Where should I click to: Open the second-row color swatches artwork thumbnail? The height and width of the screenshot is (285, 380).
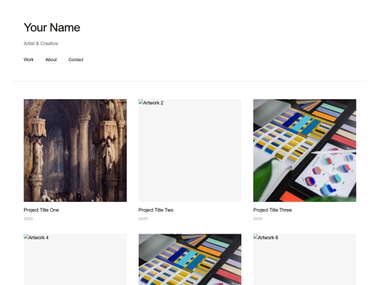[x=190, y=259]
